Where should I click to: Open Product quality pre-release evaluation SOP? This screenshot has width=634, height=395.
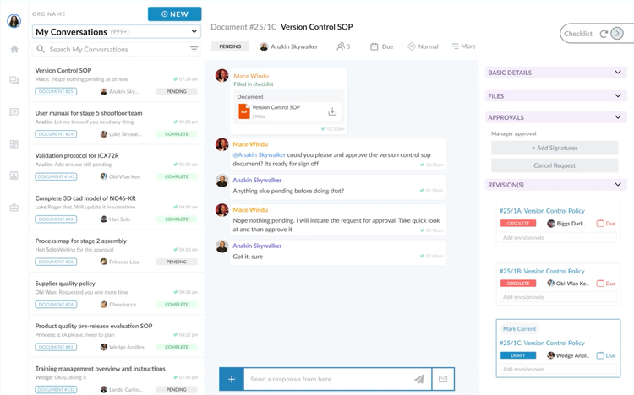tap(117, 337)
